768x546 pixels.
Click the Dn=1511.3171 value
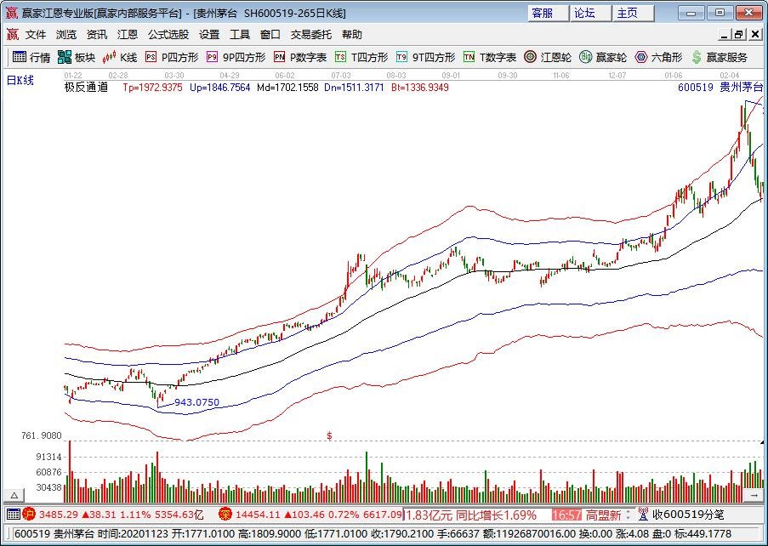354,87
